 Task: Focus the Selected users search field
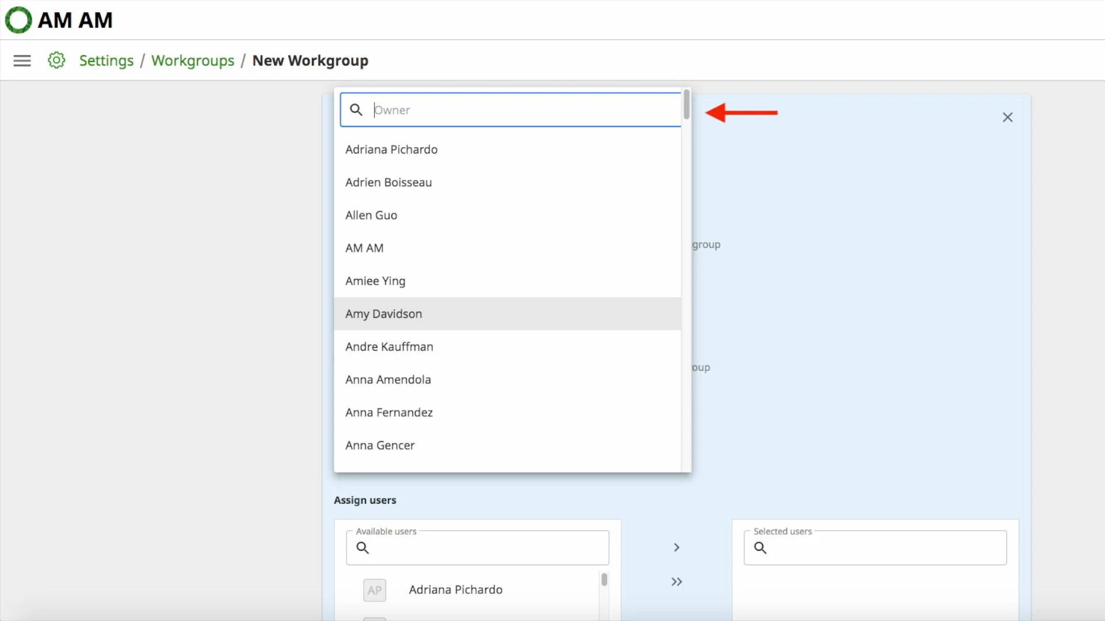click(x=875, y=547)
